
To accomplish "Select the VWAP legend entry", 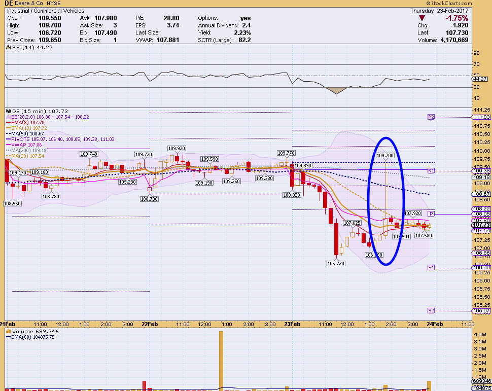I will click(x=25, y=145).
